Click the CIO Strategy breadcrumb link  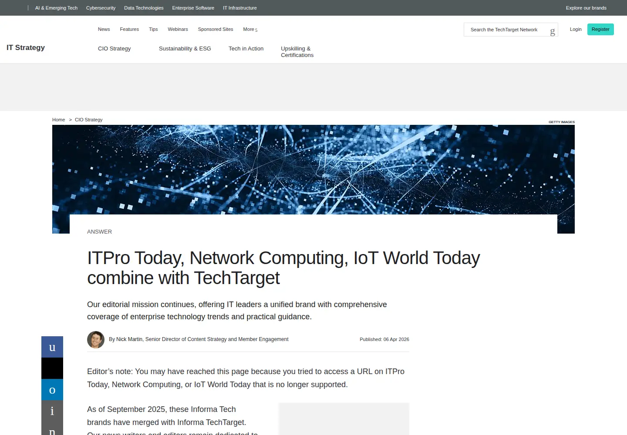(x=89, y=120)
